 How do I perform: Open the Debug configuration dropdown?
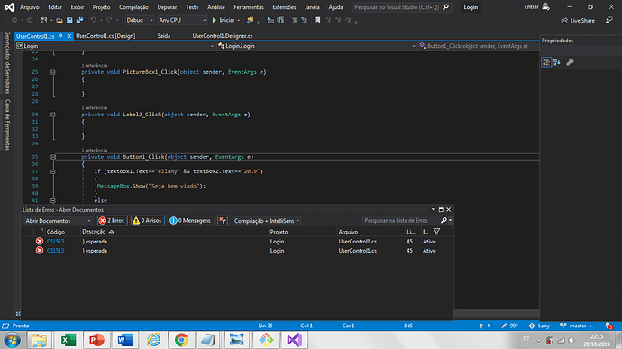(x=140, y=20)
